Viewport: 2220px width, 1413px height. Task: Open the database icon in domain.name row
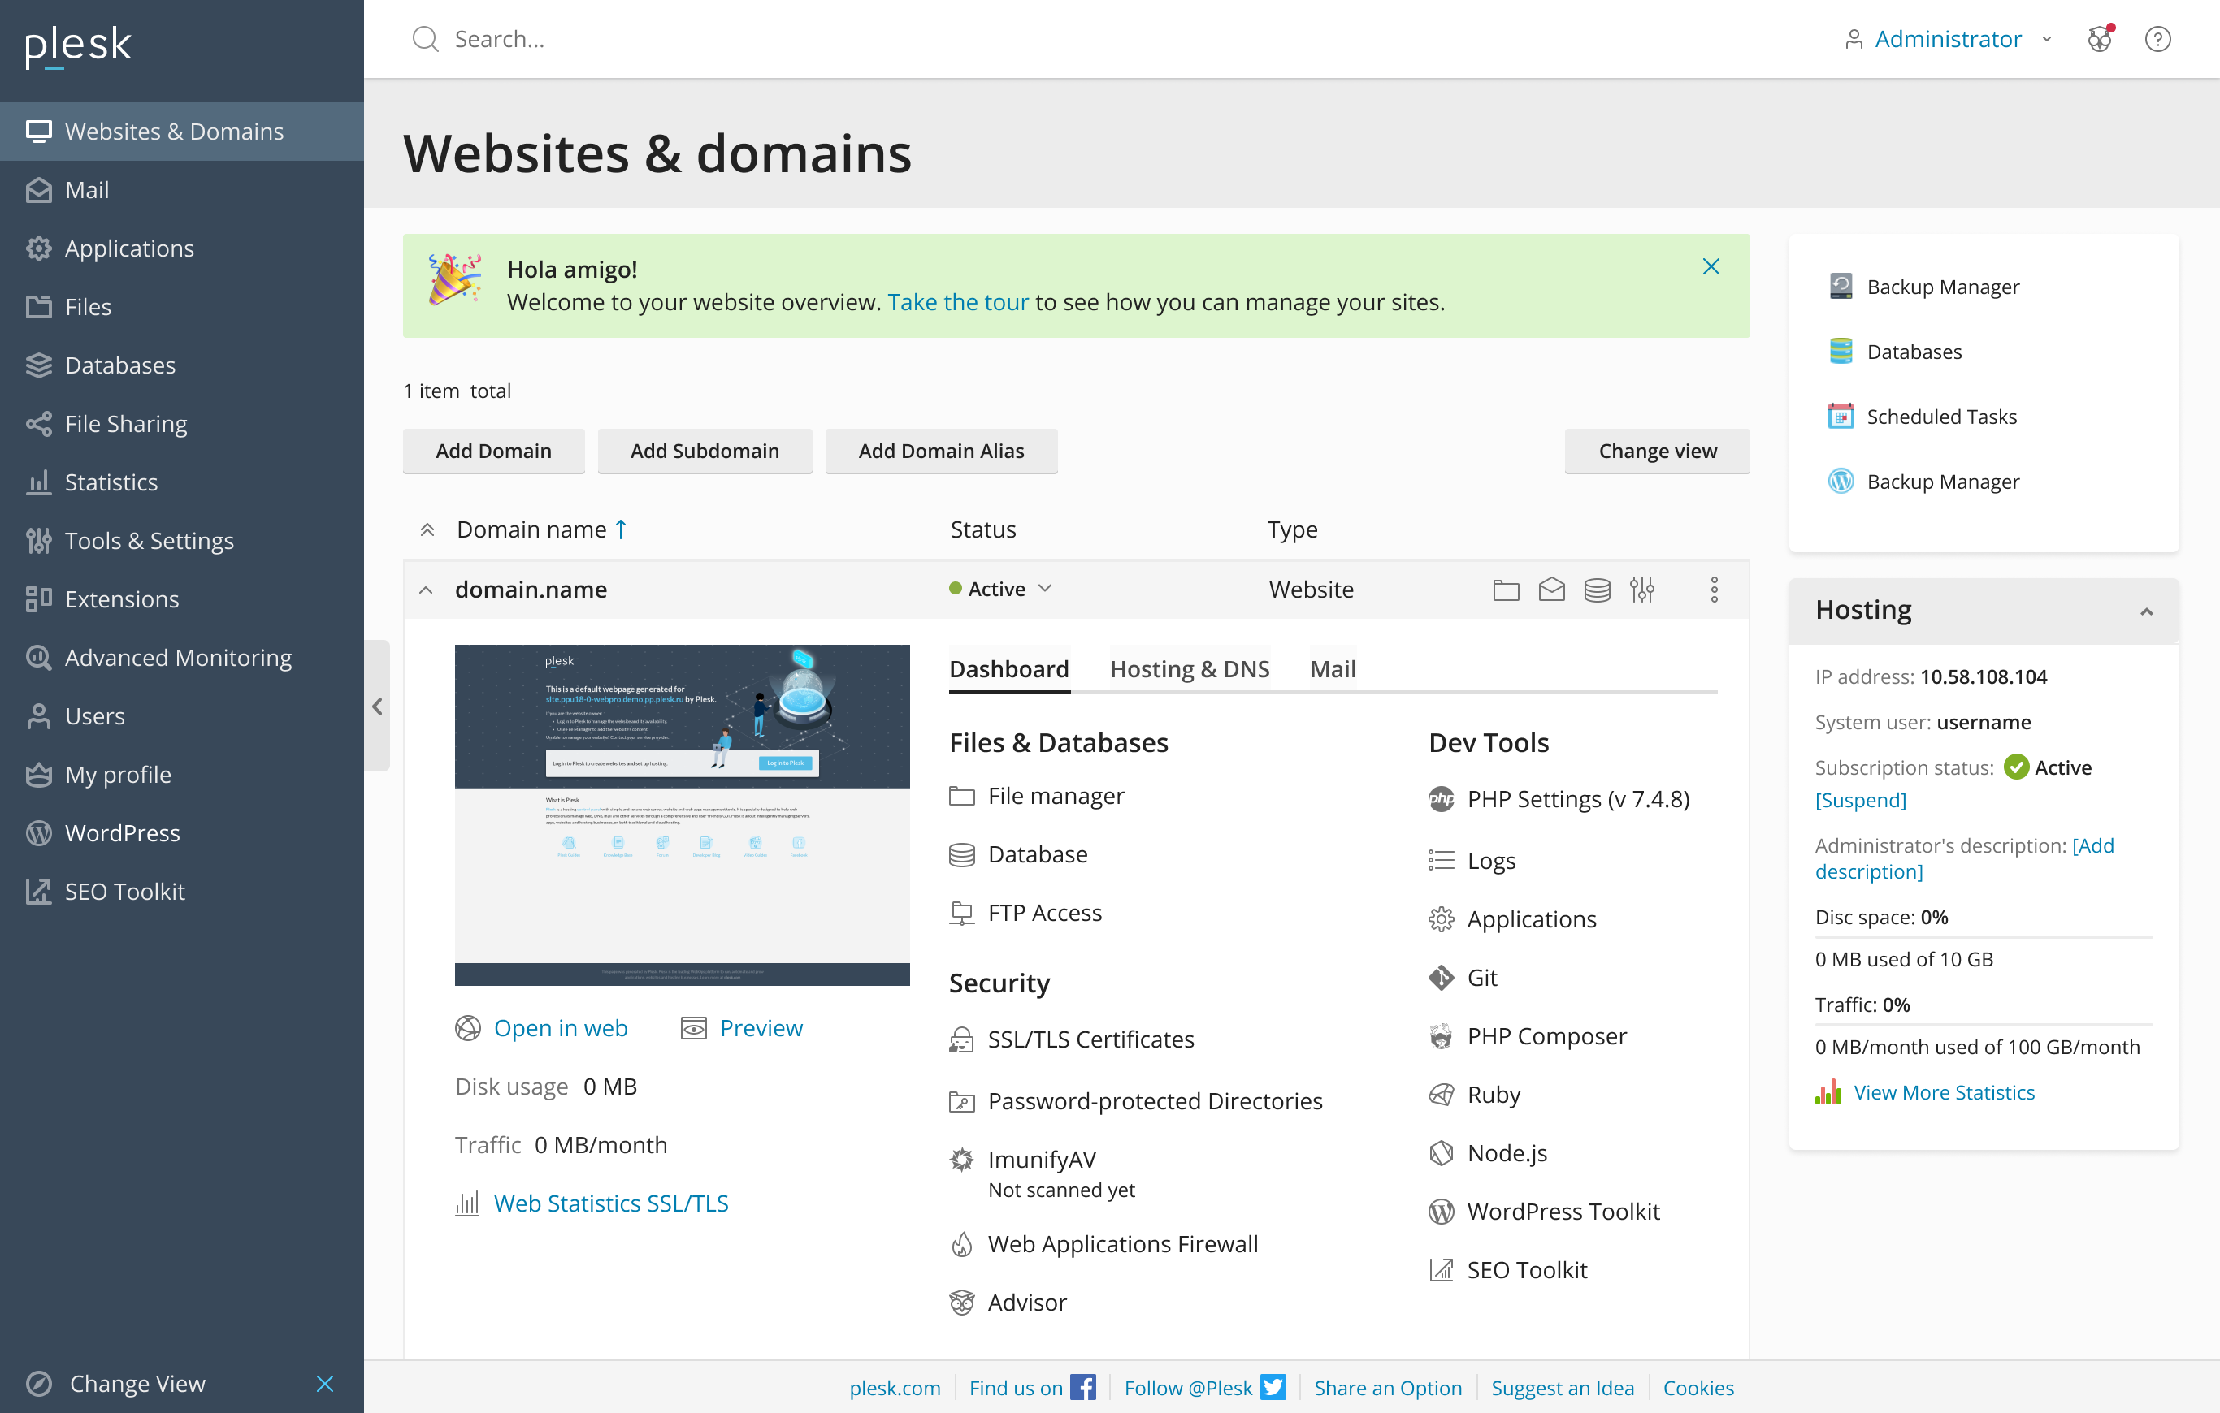[x=1597, y=590]
